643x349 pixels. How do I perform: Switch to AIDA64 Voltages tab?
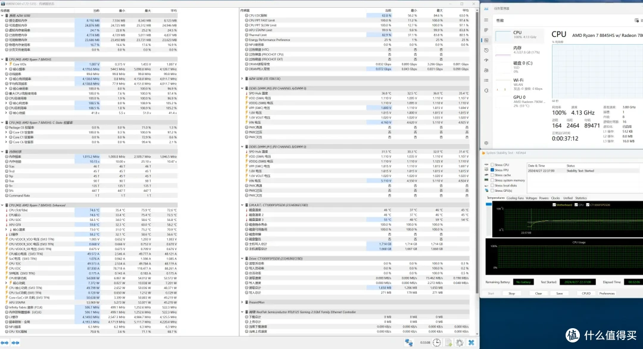pos(531,198)
